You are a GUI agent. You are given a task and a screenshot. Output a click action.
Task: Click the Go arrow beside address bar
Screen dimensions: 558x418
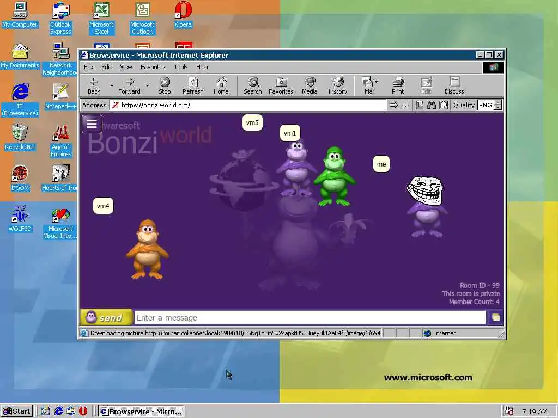[393, 105]
